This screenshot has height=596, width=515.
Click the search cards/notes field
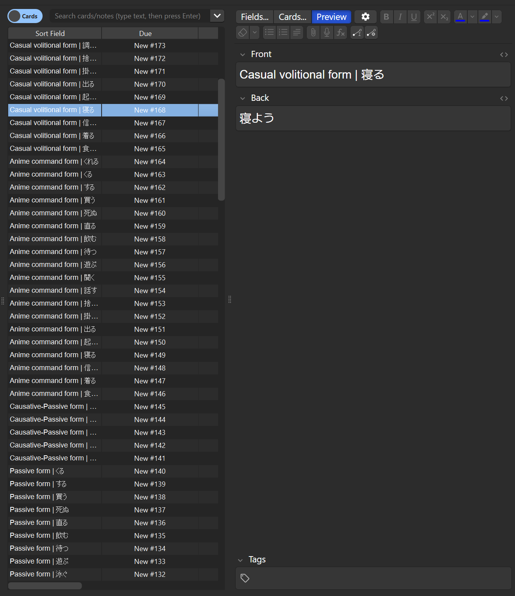pos(130,16)
